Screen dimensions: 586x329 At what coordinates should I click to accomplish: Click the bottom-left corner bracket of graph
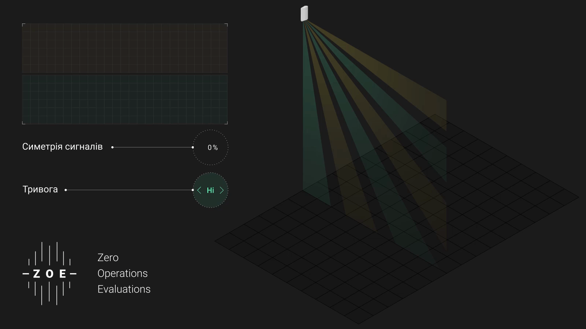23,123
